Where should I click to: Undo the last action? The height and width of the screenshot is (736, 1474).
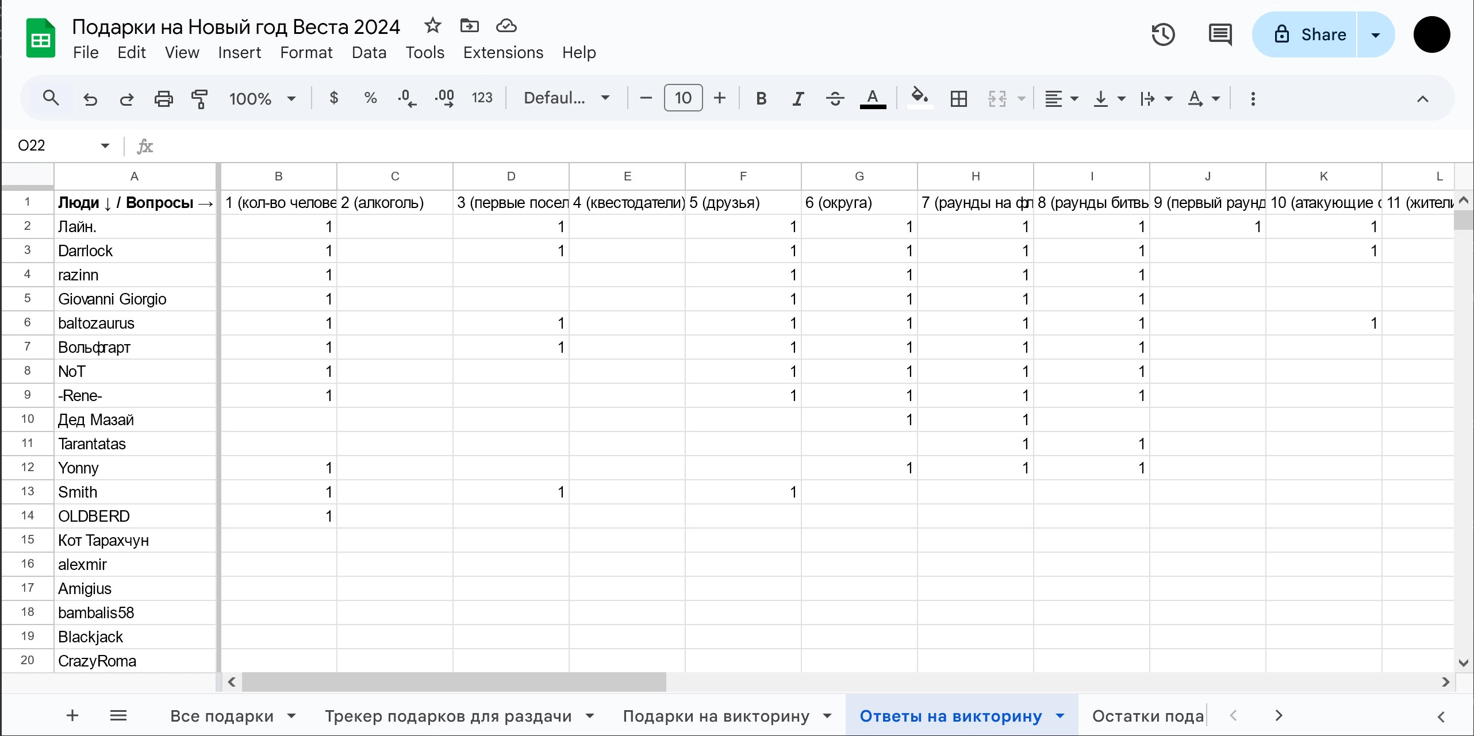click(90, 99)
